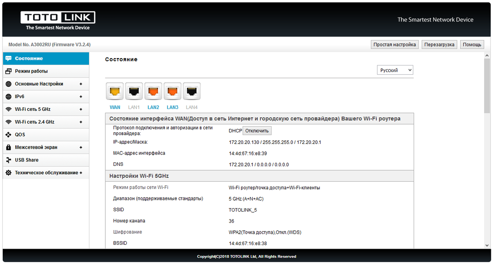Click the USB Share icon
The height and width of the screenshot is (264, 493).
8,160
